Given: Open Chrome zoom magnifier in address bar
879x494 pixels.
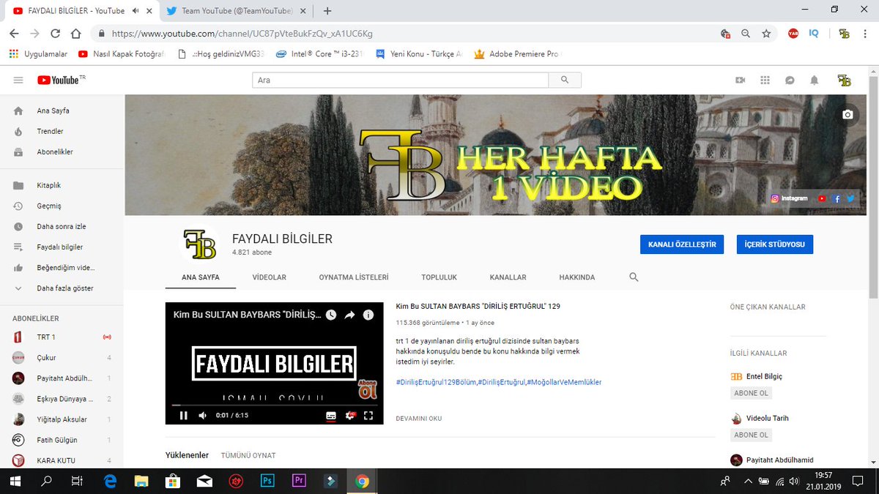Looking at the screenshot, I should pos(746,34).
